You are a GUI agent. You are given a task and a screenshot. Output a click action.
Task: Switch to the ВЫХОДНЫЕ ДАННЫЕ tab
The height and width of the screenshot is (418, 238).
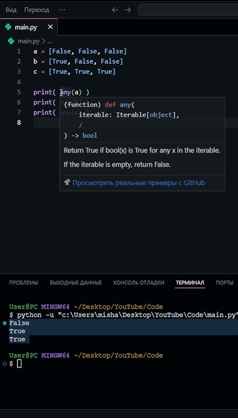click(x=76, y=283)
